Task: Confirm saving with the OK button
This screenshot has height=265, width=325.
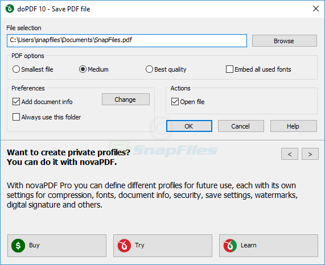Action: tap(189, 126)
